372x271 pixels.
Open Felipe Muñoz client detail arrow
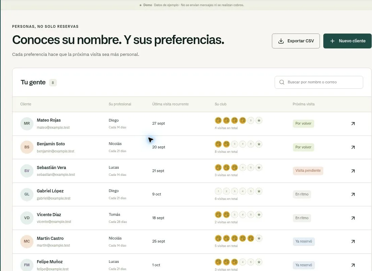[353, 265]
